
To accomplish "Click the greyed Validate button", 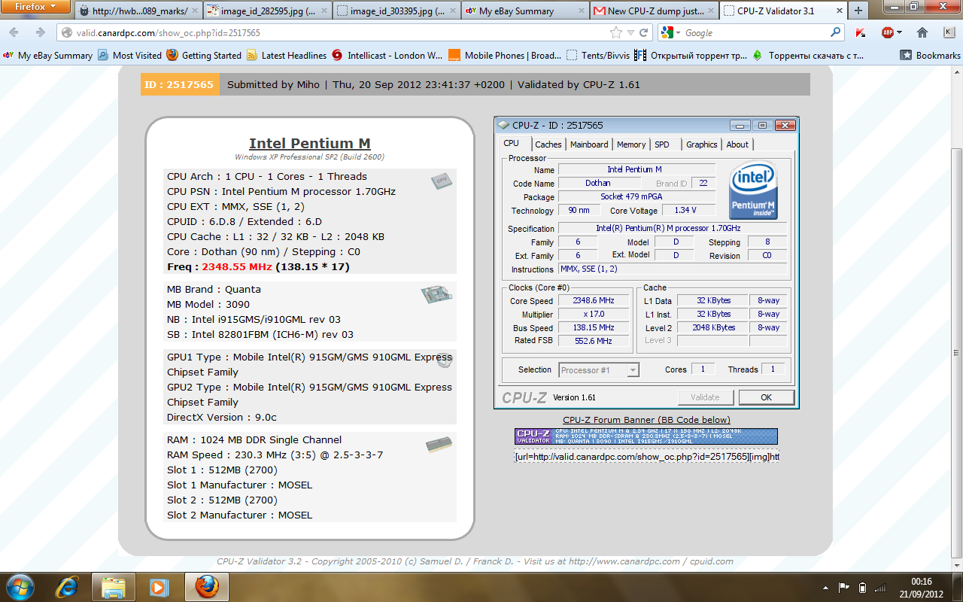I will click(705, 397).
